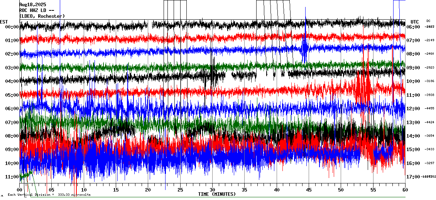
Task: Click the TIME (MINUTES) axis title
Action: click(x=217, y=194)
